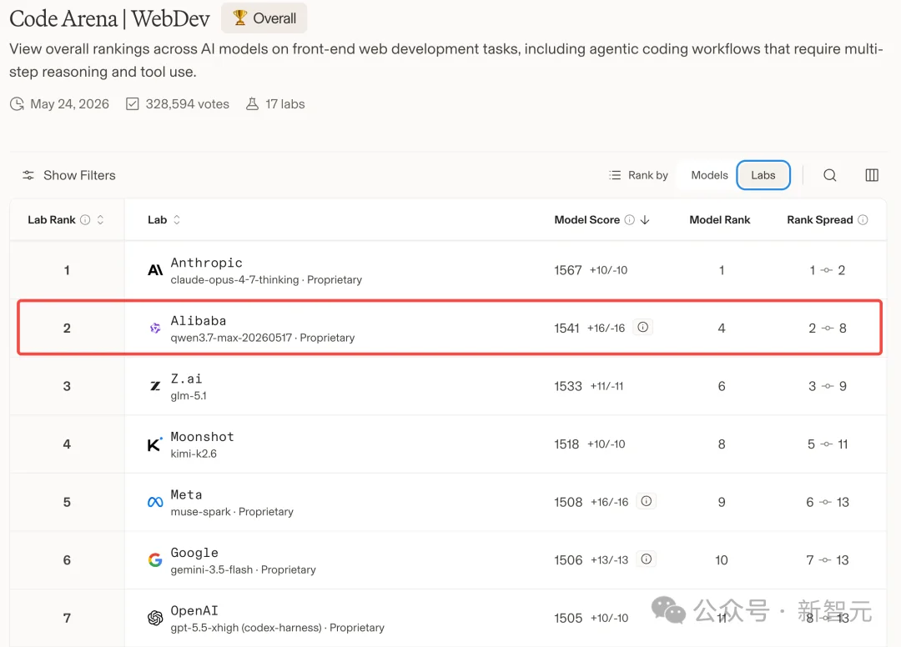
Task: Open the search magnifier icon
Action: point(830,175)
